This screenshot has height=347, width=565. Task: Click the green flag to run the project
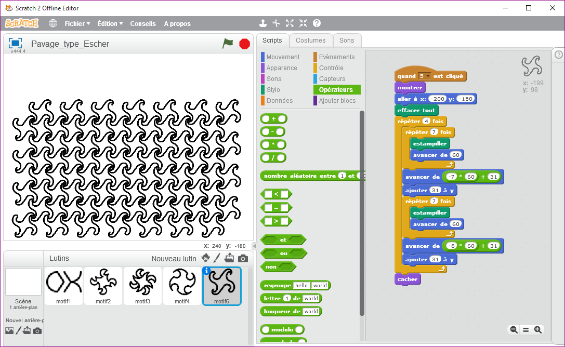pyautogui.click(x=228, y=44)
